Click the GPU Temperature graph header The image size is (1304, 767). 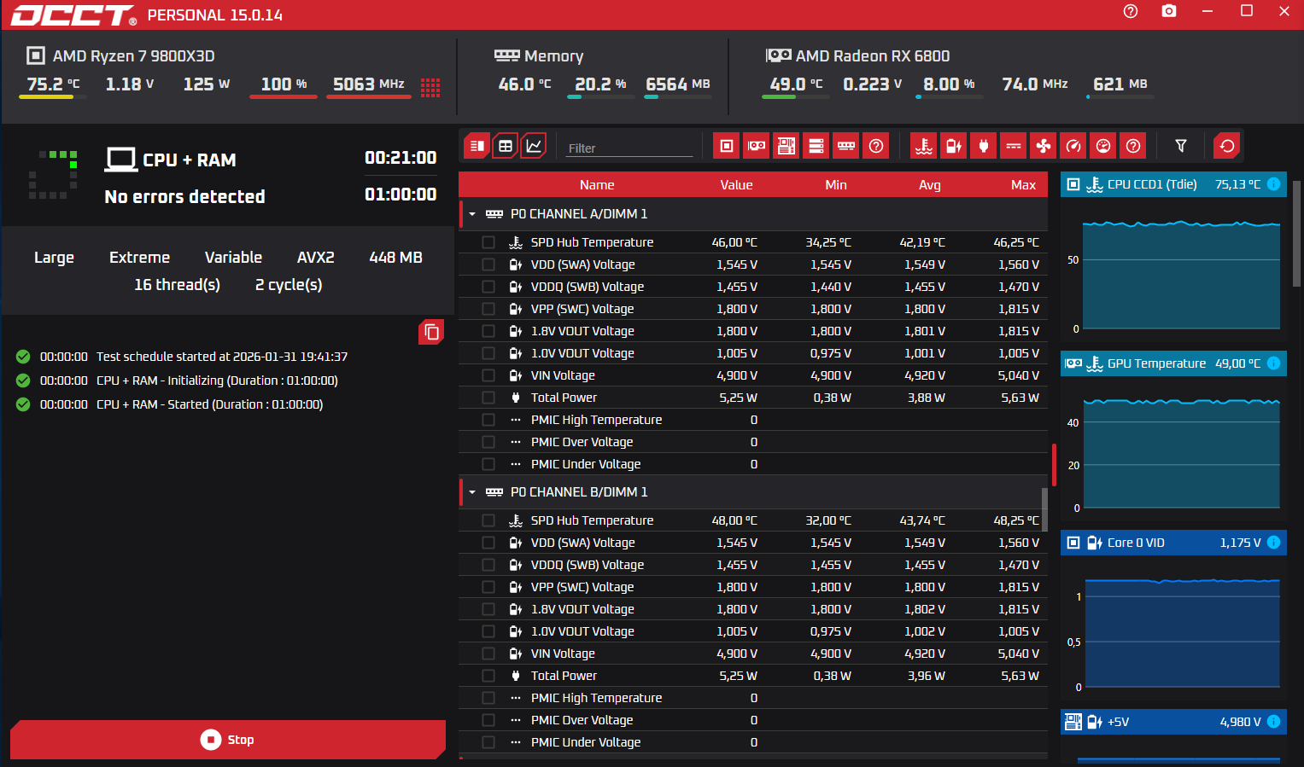point(1173,363)
